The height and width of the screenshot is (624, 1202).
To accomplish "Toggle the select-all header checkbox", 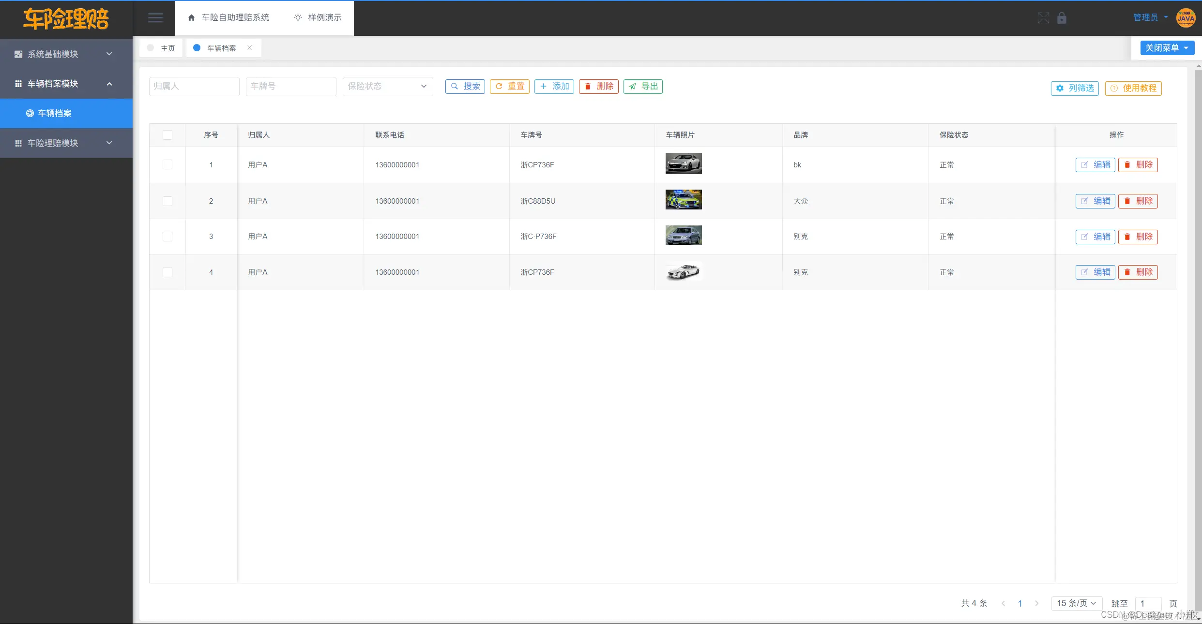I will (x=167, y=135).
